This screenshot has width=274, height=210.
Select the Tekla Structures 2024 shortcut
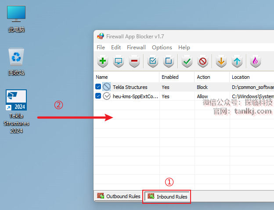(x=16, y=111)
